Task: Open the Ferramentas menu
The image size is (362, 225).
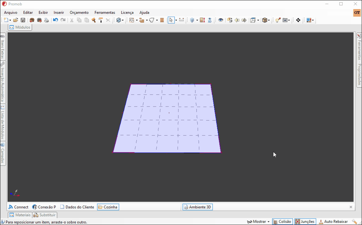Action: [105, 13]
